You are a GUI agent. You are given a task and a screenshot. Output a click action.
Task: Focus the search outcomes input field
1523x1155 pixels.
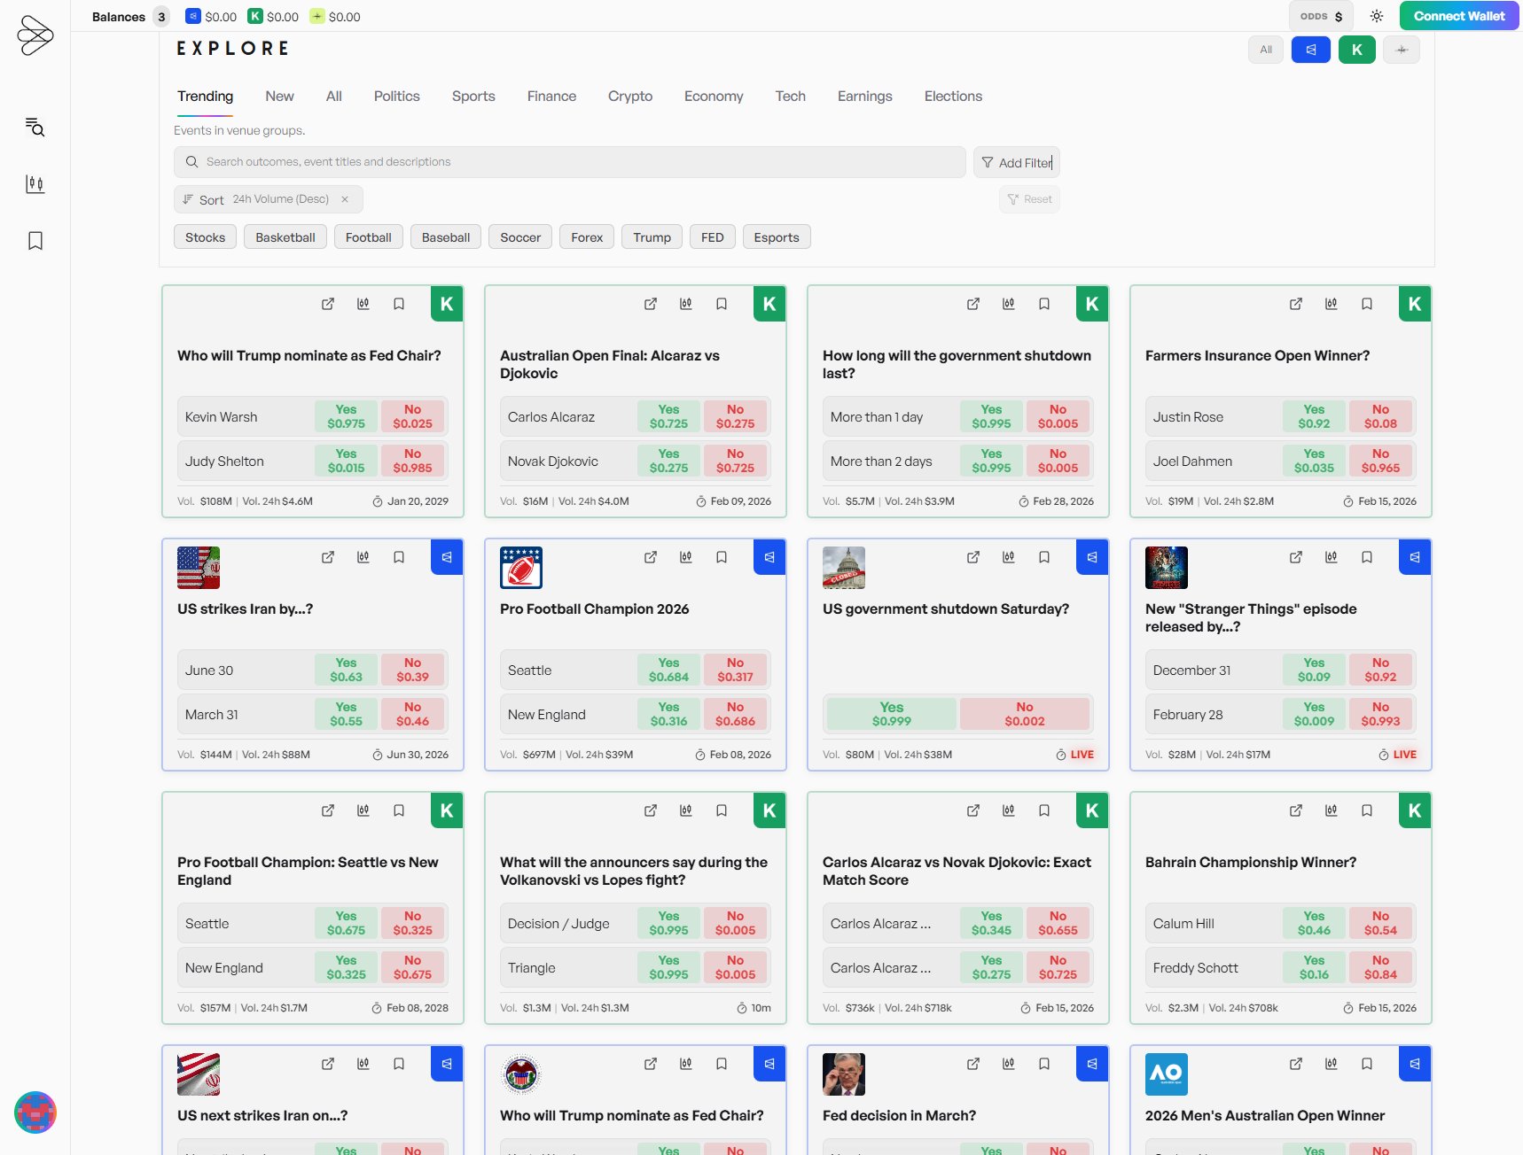[x=570, y=162]
